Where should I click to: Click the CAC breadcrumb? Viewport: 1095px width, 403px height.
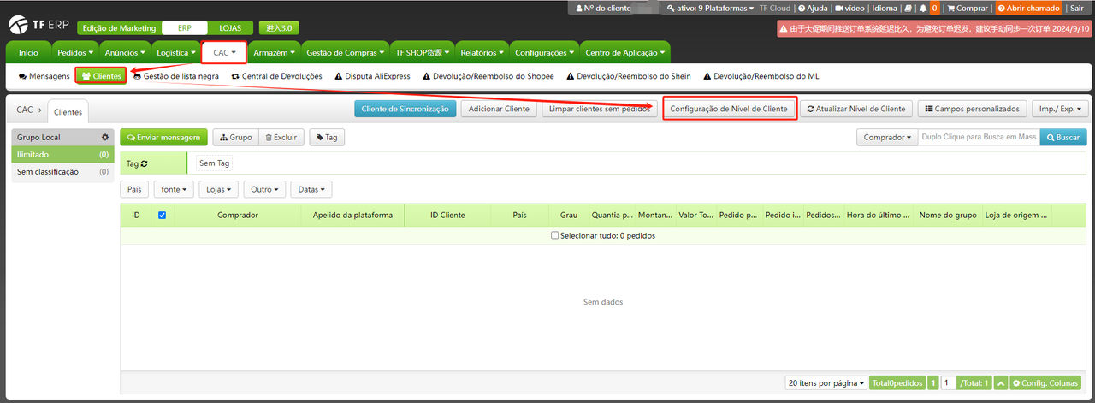point(25,110)
